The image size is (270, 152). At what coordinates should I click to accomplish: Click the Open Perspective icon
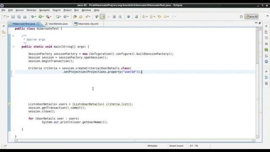click(241, 17)
